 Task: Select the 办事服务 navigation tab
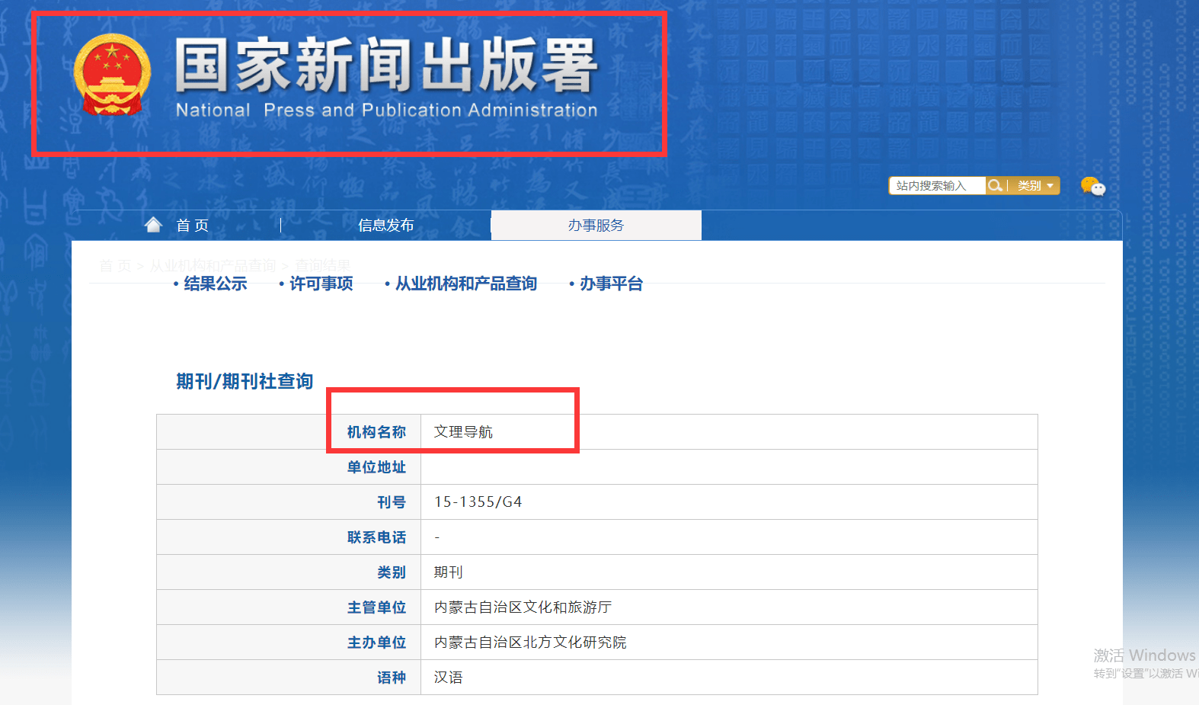tap(596, 225)
